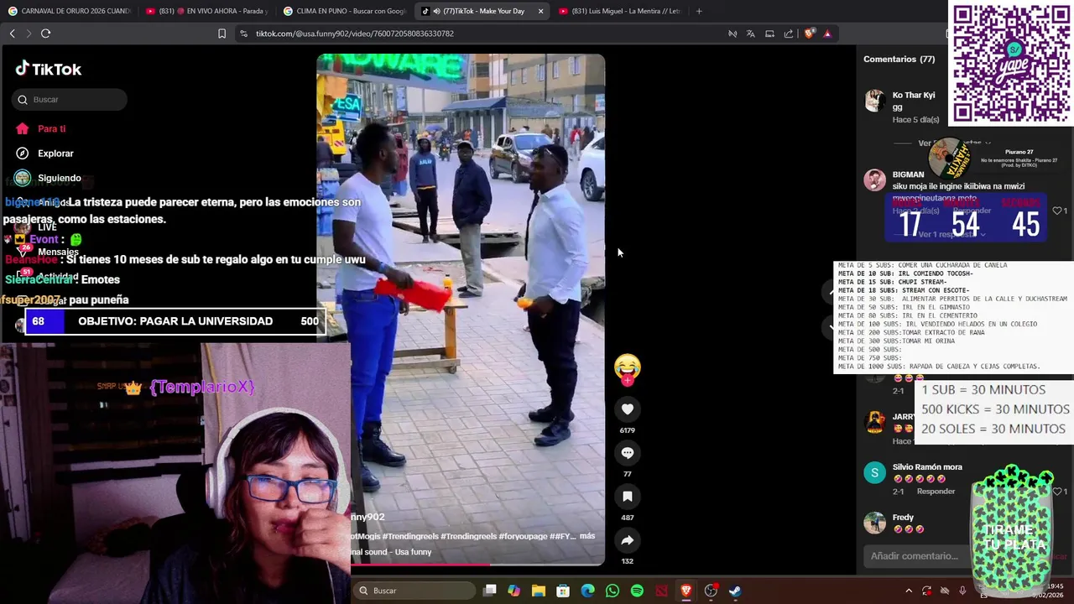Image resolution: width=1074 pixels, height=604 pixels.
Task: Open Brave browser taskbar icon
Action: tap(686, 591)
